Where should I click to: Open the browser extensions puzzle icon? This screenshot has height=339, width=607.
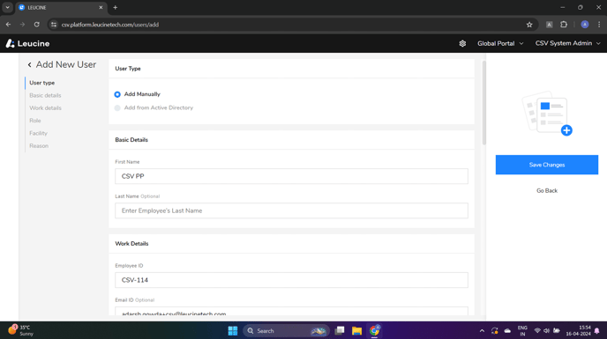[564, 25]
